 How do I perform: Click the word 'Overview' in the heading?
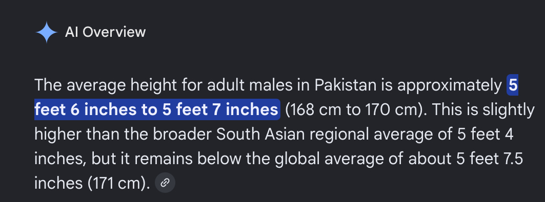[114, 32]
